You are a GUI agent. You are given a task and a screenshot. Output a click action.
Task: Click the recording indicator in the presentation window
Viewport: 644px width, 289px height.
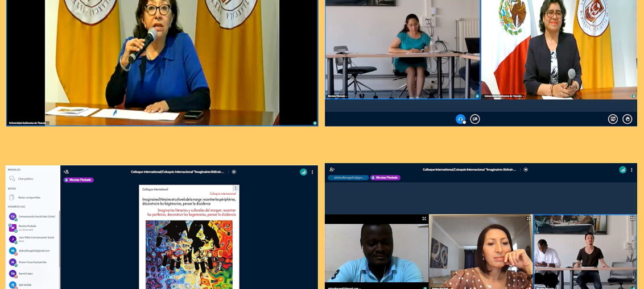[x=234, y=171]
